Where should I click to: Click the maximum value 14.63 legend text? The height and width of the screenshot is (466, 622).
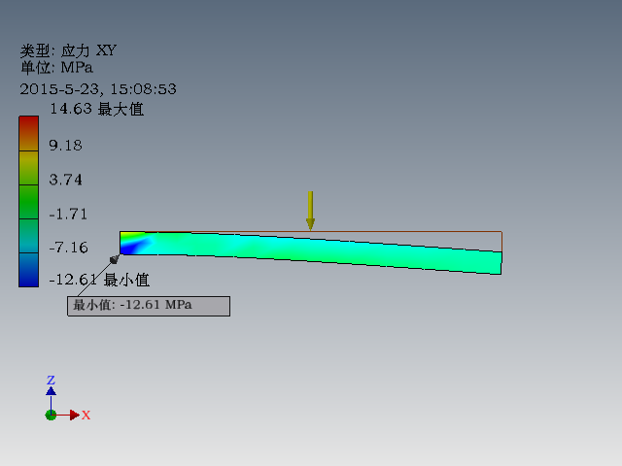pyautogui.click(x=96, y=109)
